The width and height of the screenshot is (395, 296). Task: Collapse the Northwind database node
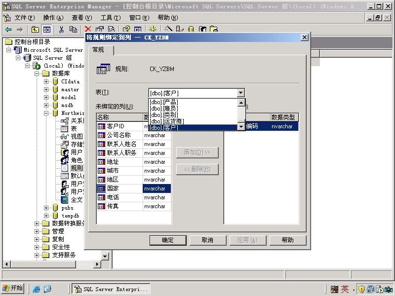tap(46, 113)
